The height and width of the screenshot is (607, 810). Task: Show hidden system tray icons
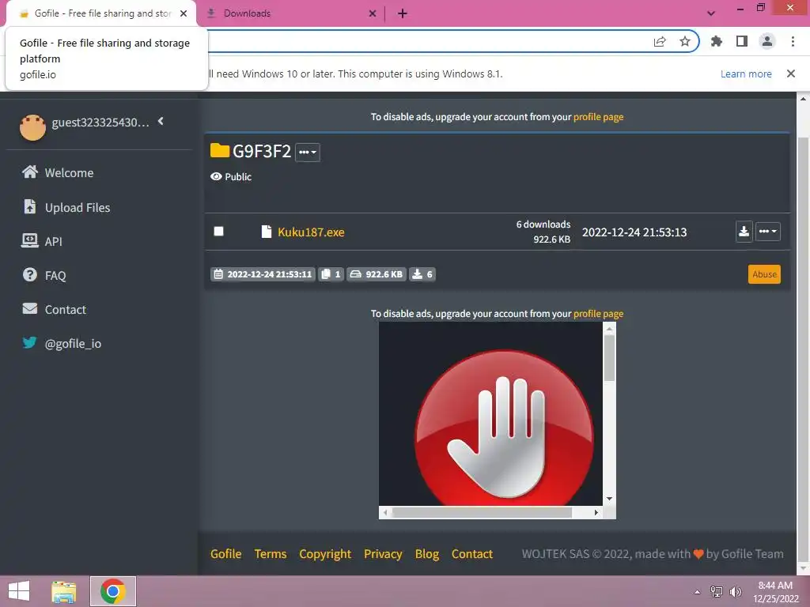[697, 592]
